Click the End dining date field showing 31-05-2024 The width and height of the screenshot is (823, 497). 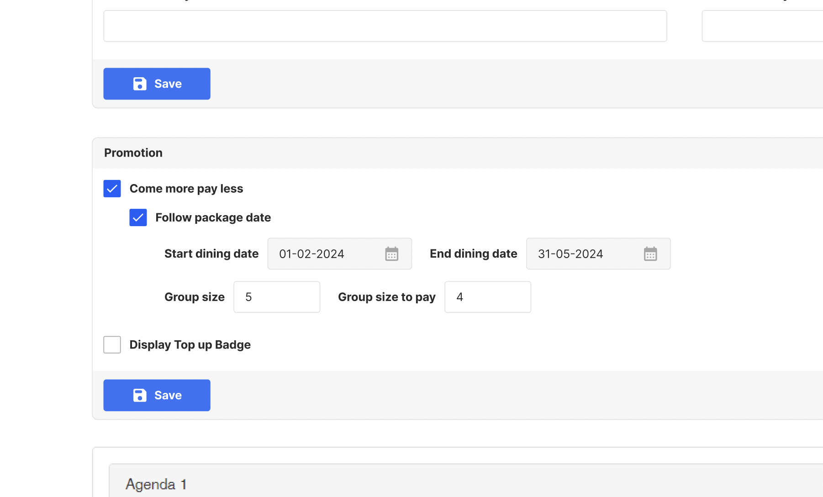click(x=585, y=254)
